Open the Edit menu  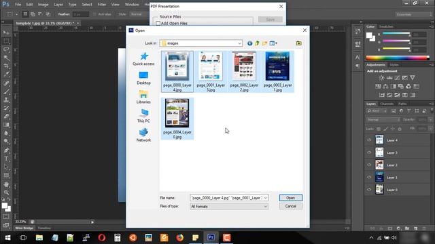29,5
